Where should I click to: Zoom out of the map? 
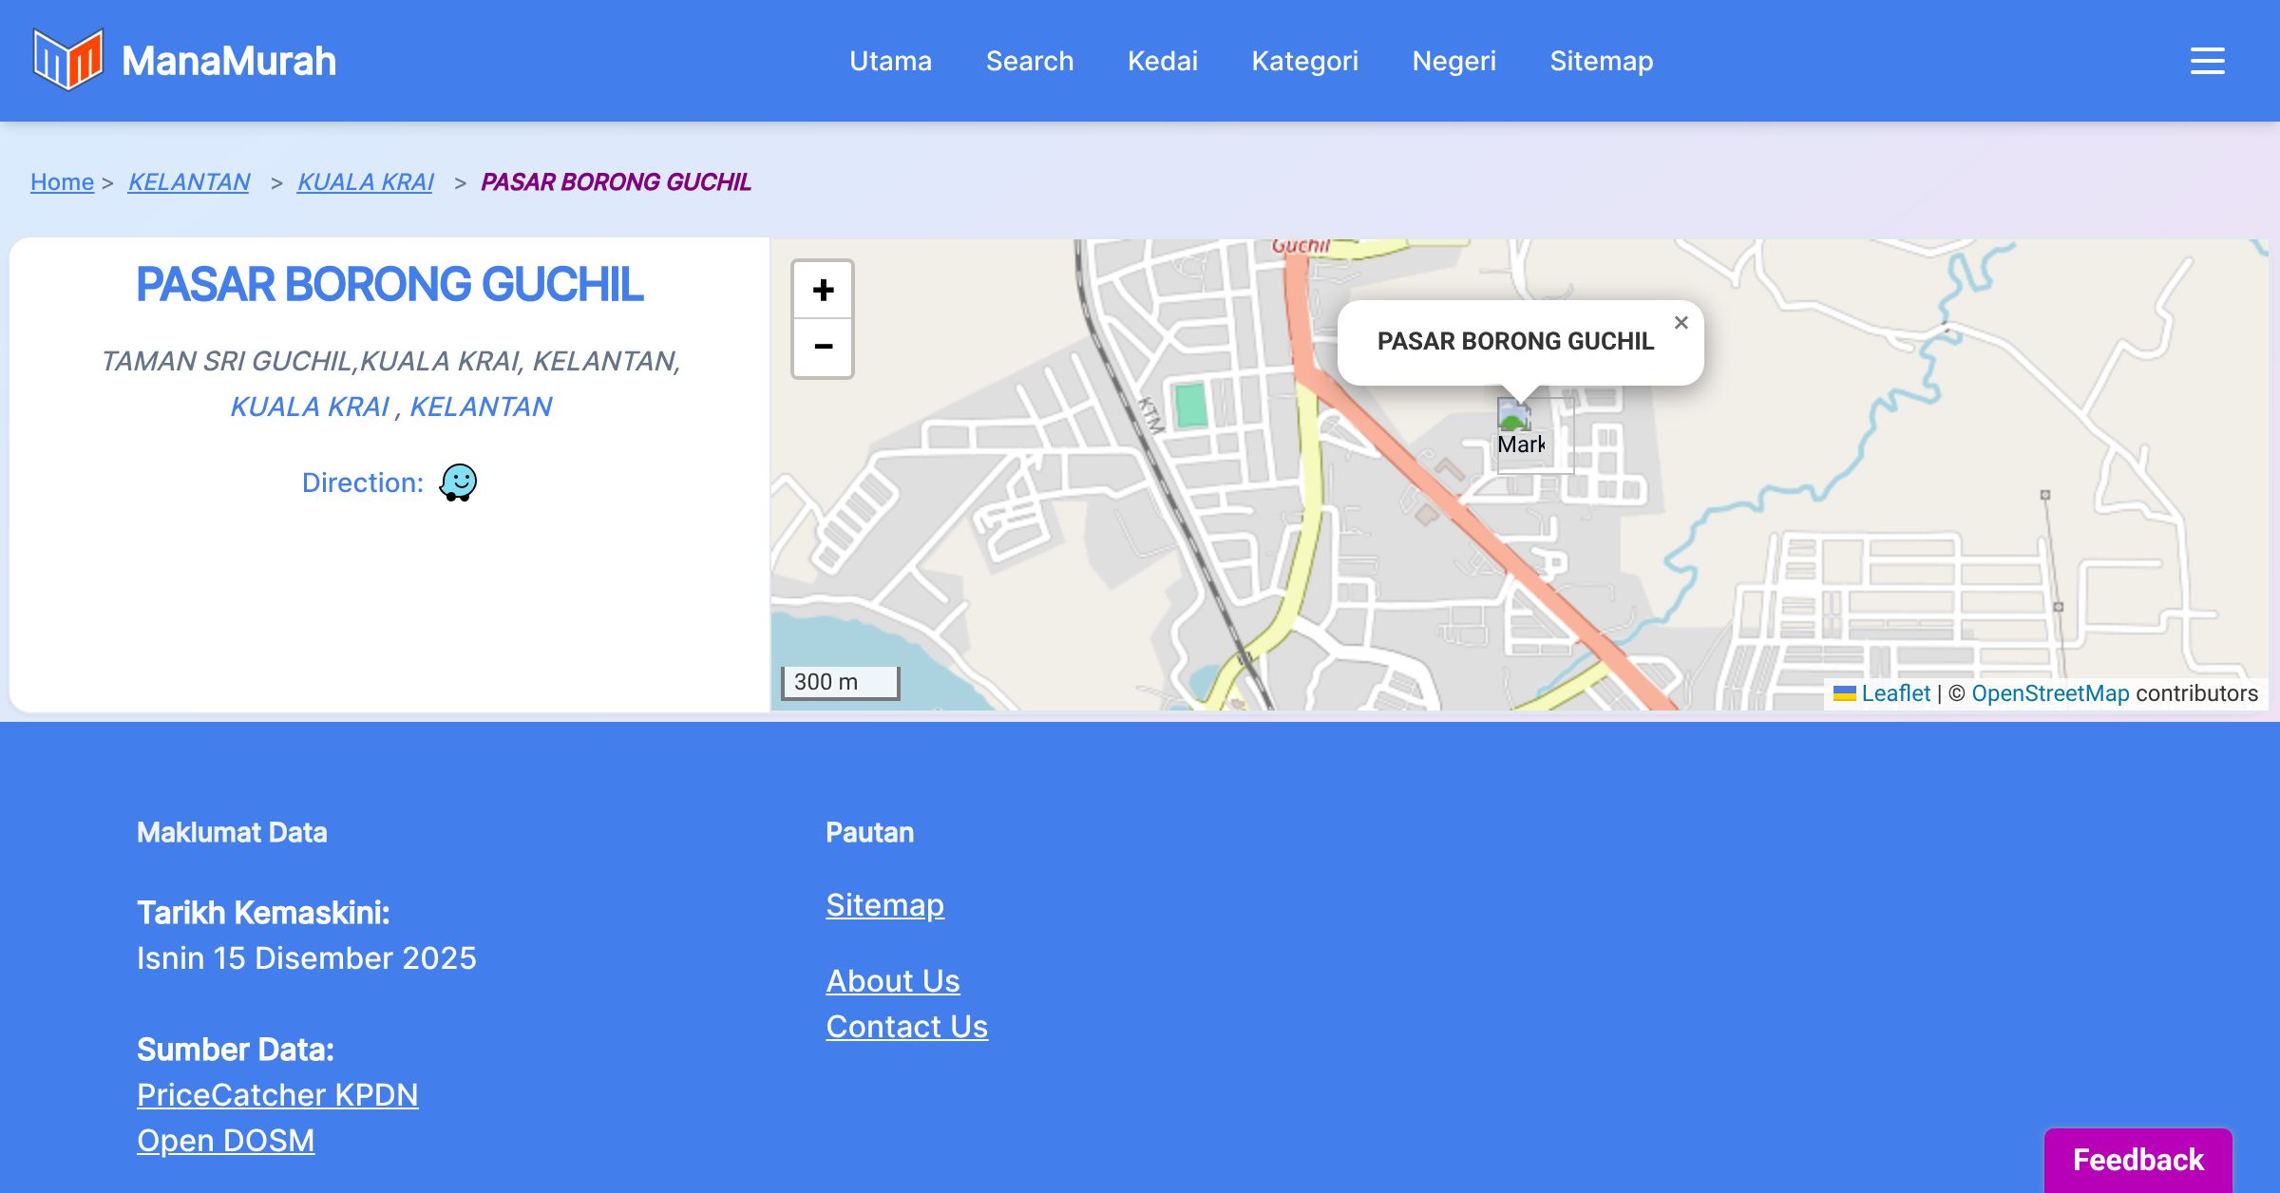[x=823, y=347]
